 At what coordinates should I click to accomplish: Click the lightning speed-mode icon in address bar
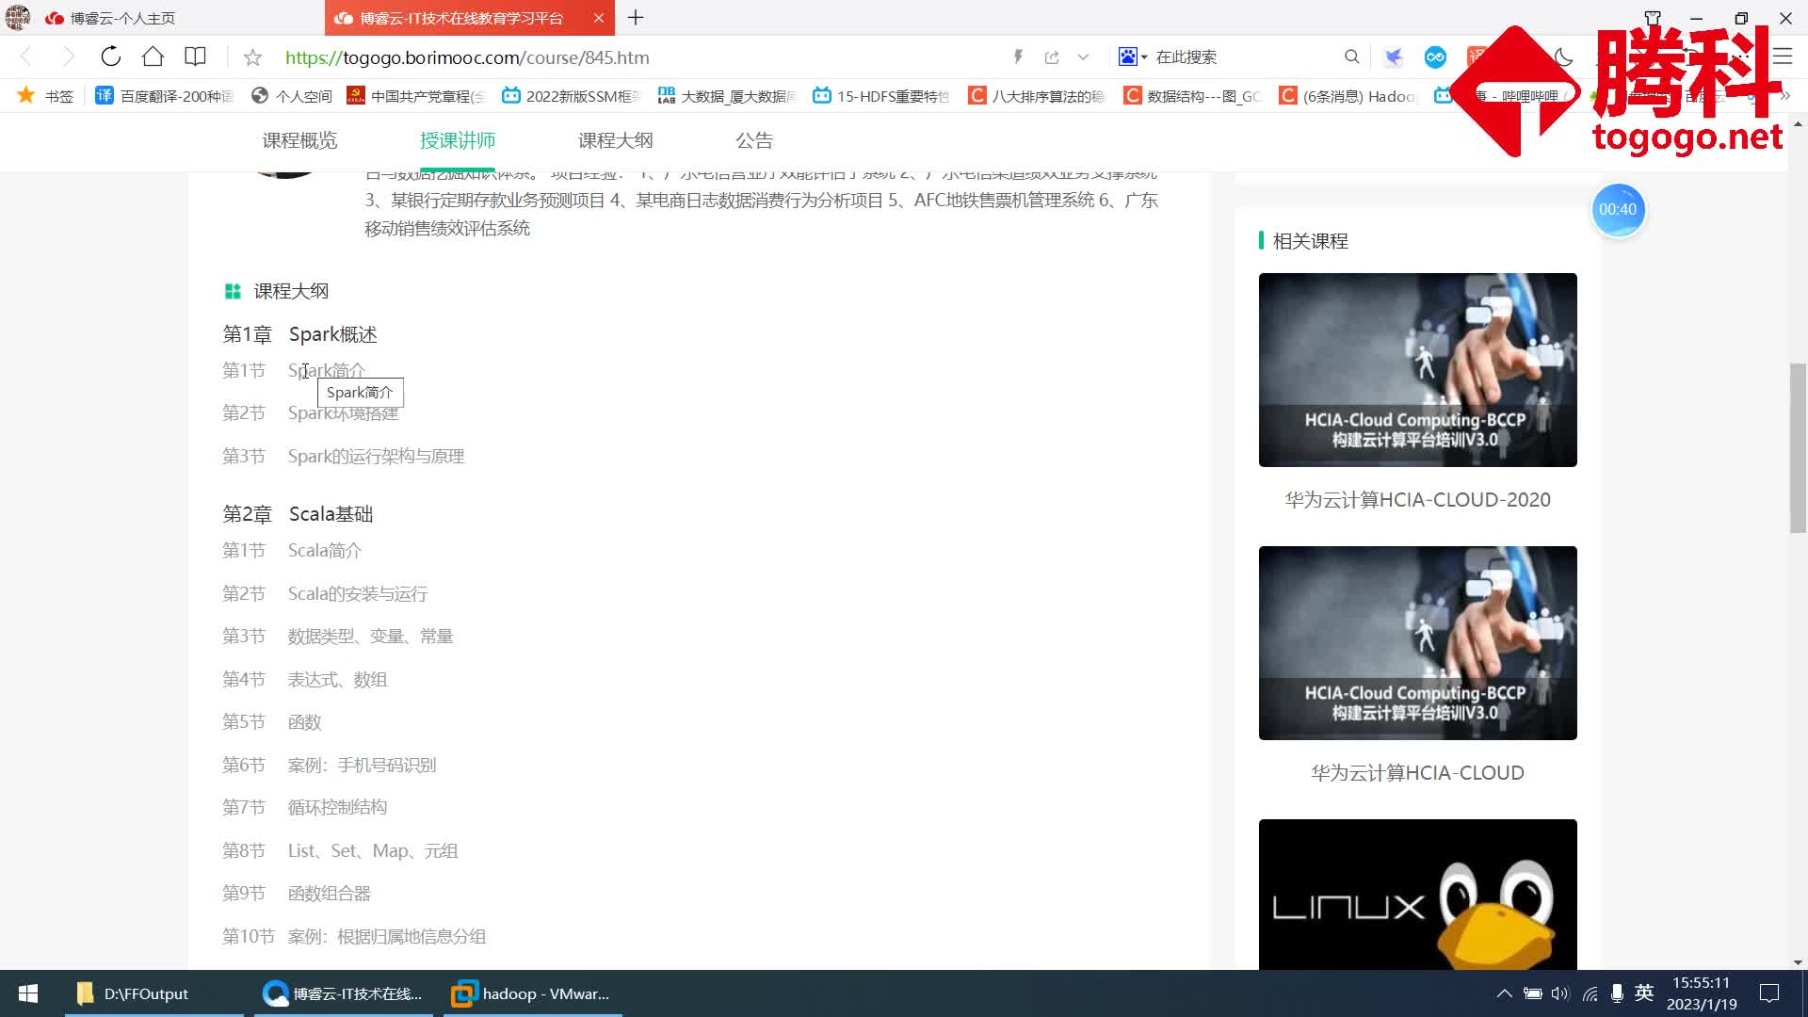coord(1018,57)
